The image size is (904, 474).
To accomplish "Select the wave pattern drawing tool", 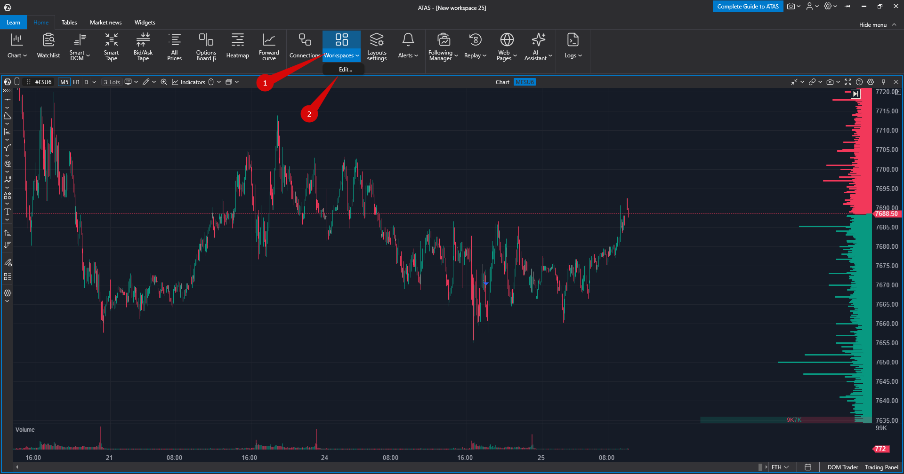I will click(7, 180).
